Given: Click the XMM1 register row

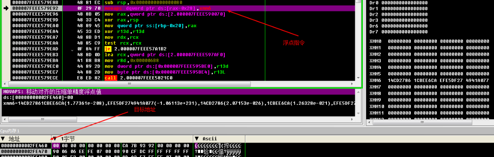Looking at the screenshot, I should (429, 48).
